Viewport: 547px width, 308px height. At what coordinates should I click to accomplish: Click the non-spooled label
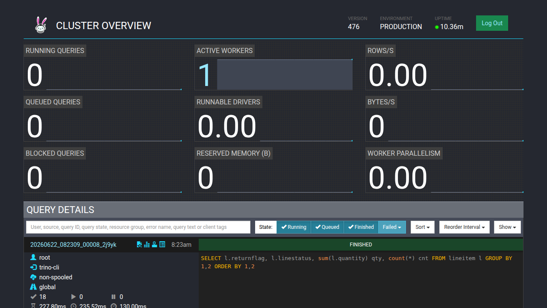coord(56,277)
